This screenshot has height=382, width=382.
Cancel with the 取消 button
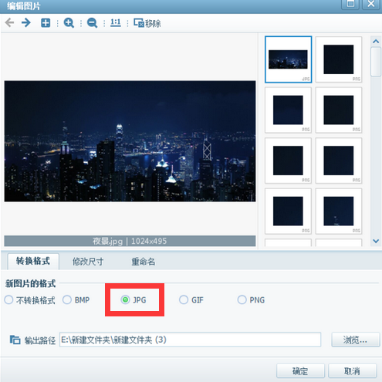pyautogui.click(x=352, y=370)
